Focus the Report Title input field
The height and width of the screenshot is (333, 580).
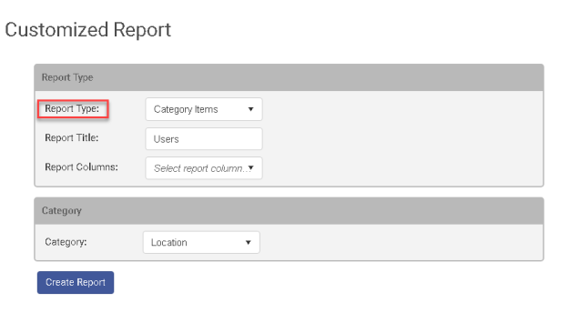(x=204, y=139)
